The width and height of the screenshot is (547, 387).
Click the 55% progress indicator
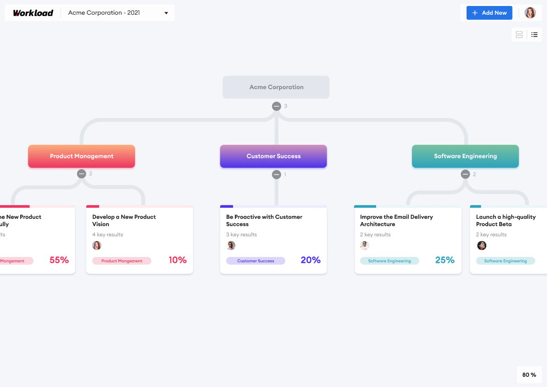[x=59, y=260]
